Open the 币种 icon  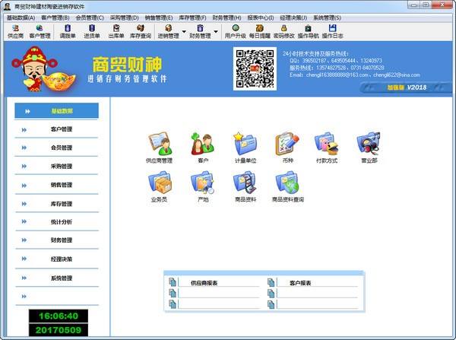pyautogui.click(x=286, y=143)
